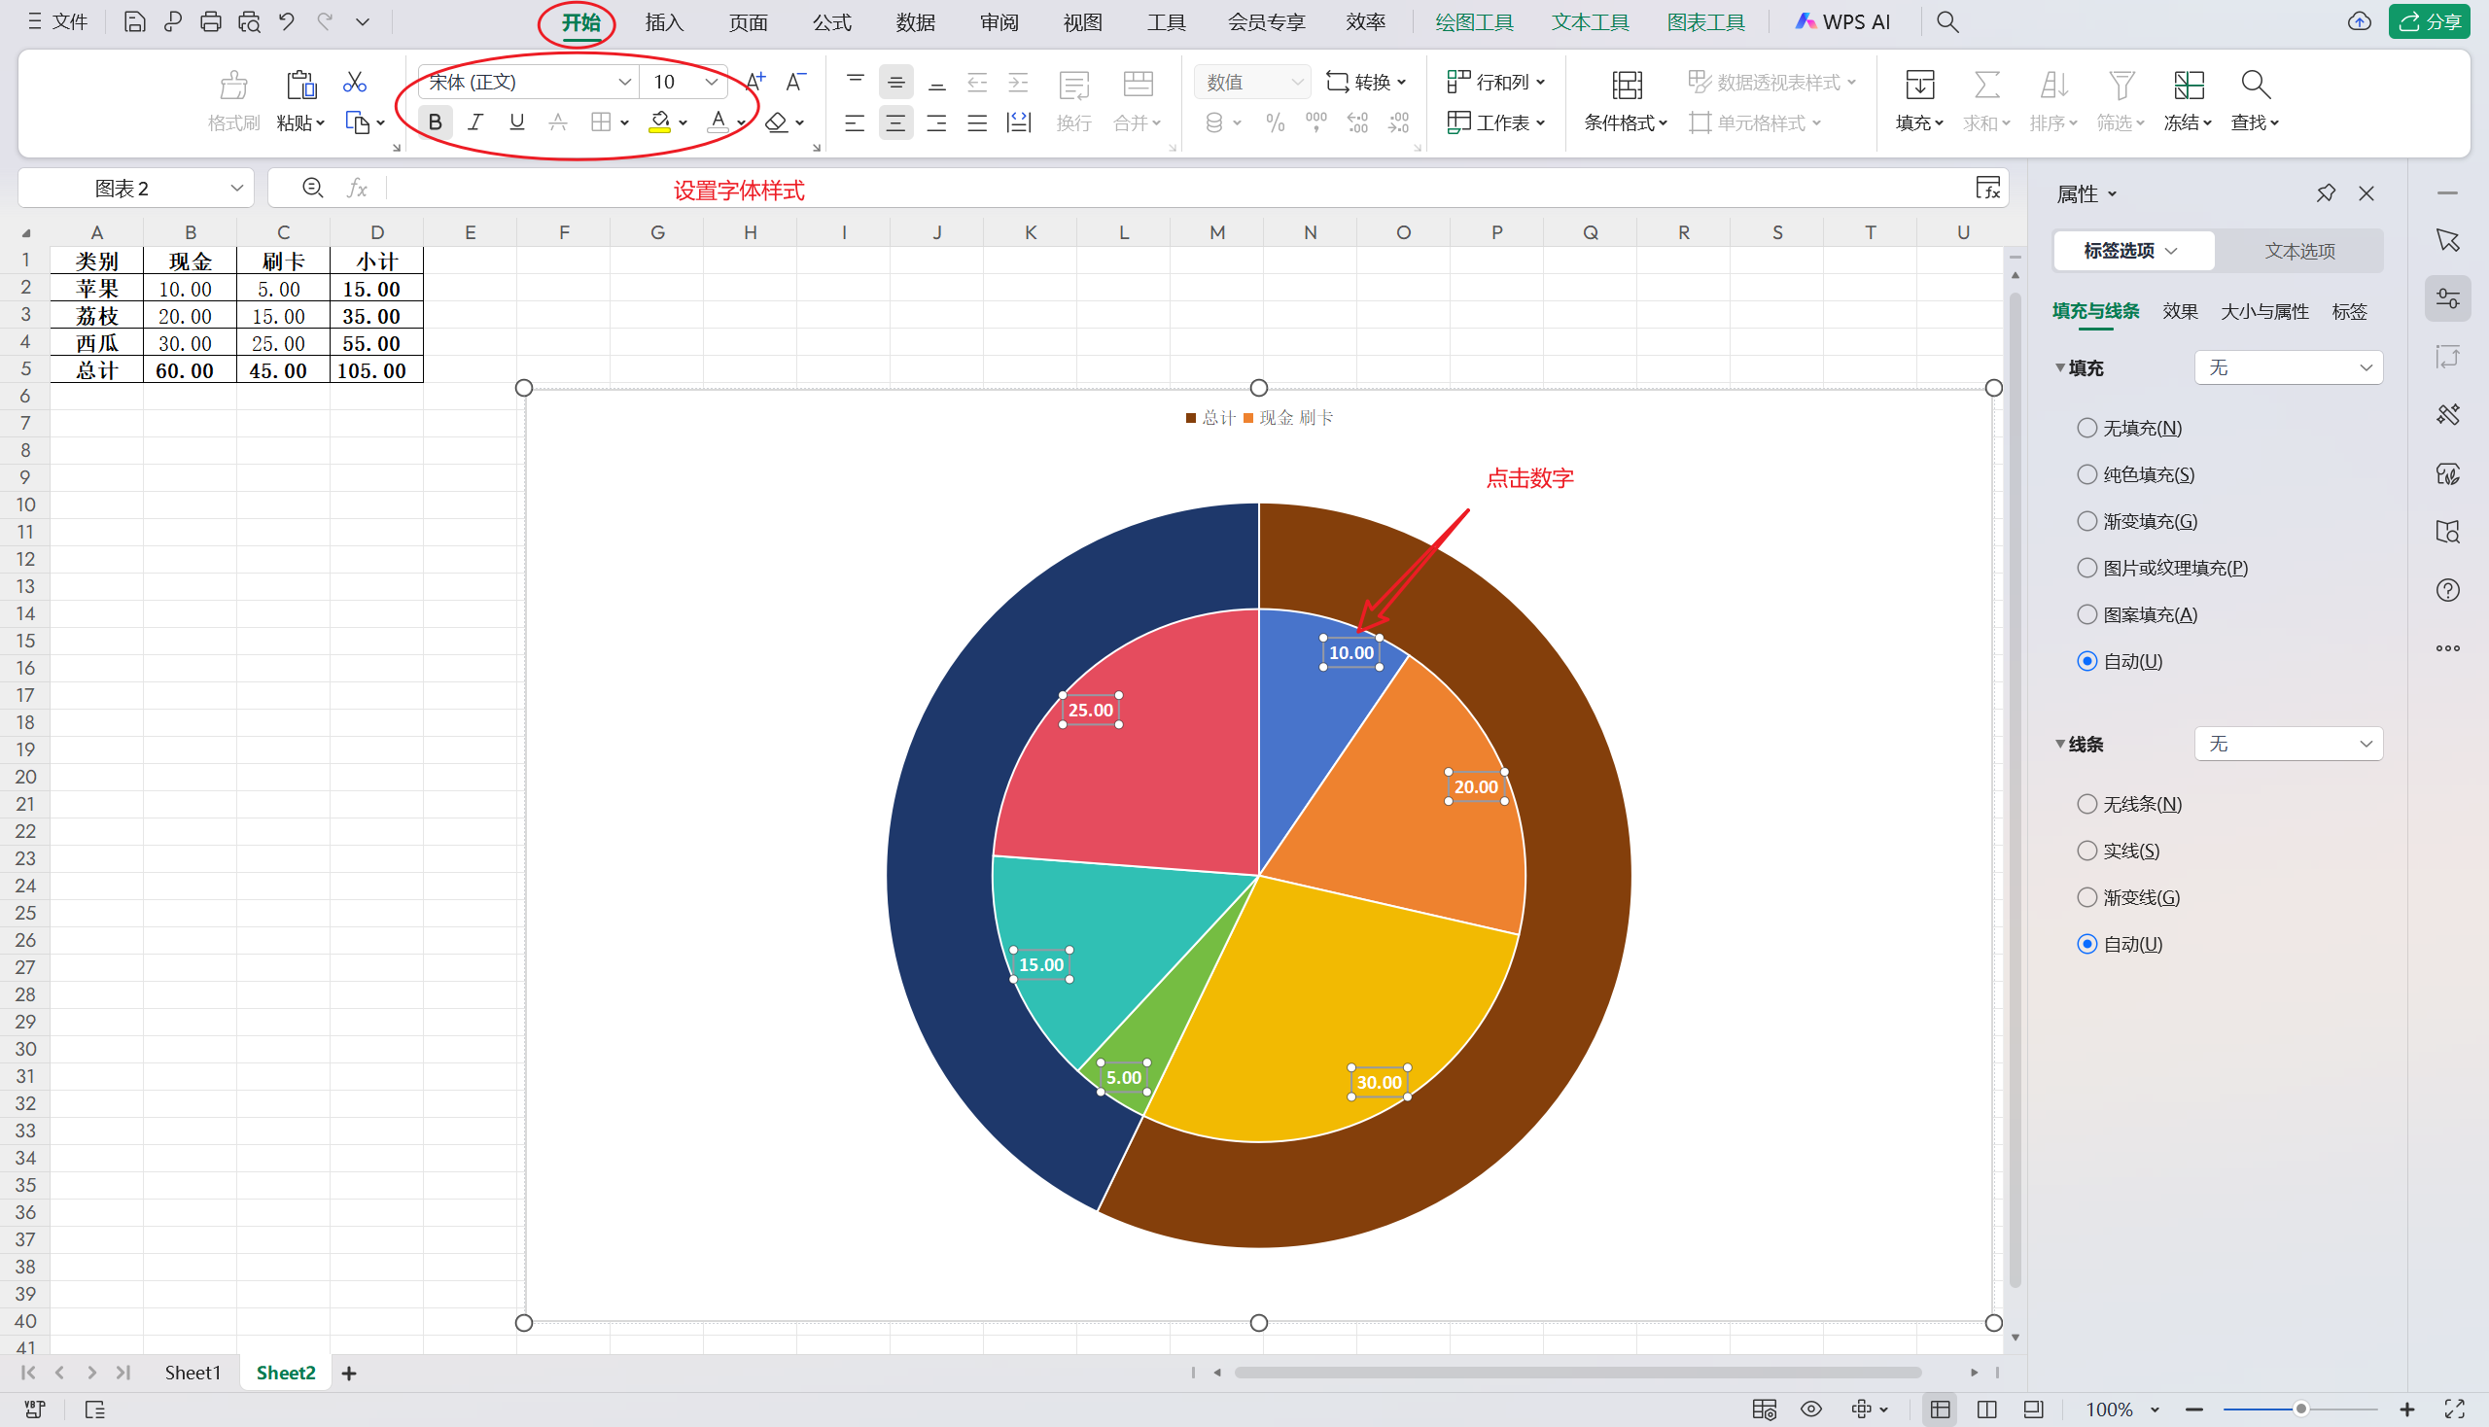Screen dimensions: 2489x1427
Task: Collapse the 线条 section triangle
Action: pos(2059,744)
